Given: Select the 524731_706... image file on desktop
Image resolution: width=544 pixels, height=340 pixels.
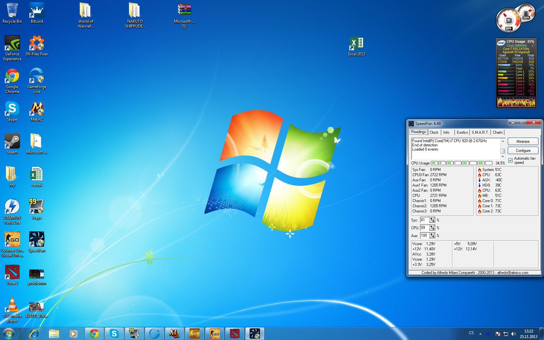Looking at the screenshot, I should [37, 310].
